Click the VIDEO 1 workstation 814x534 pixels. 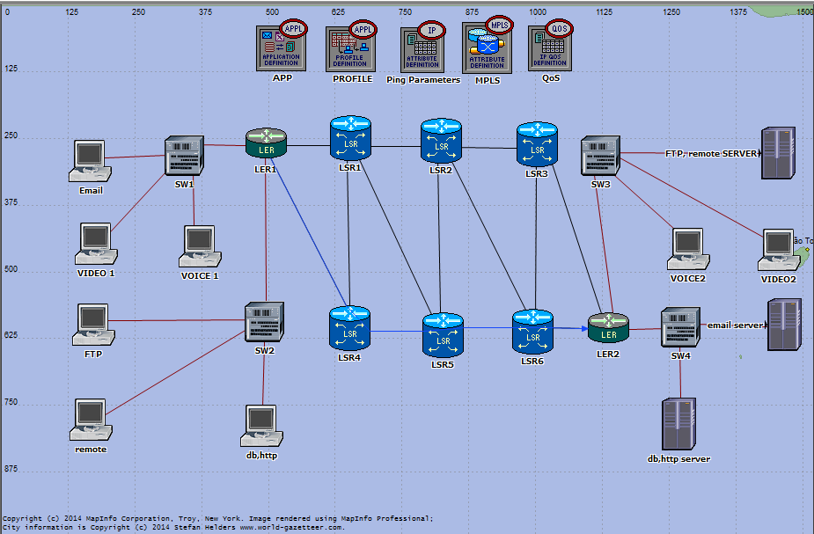click(x=97, y=244)
